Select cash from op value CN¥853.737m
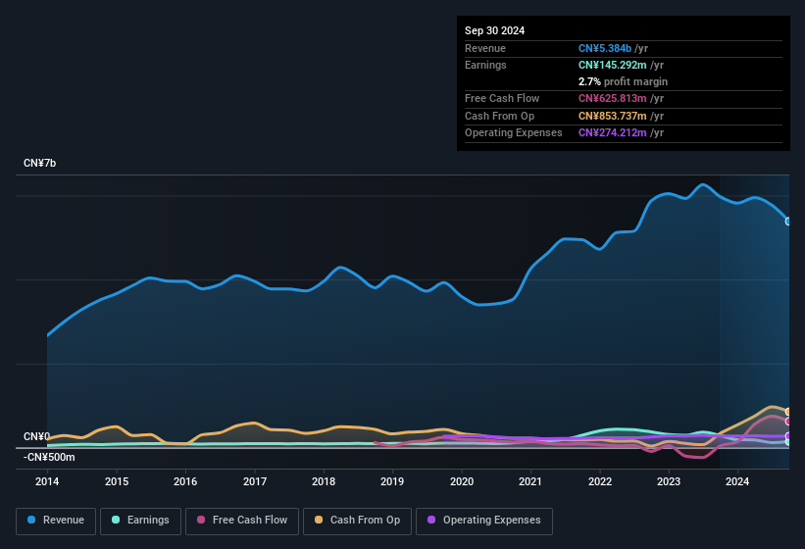The height and width of the screenshot is (549, 805). pos(613,116)
